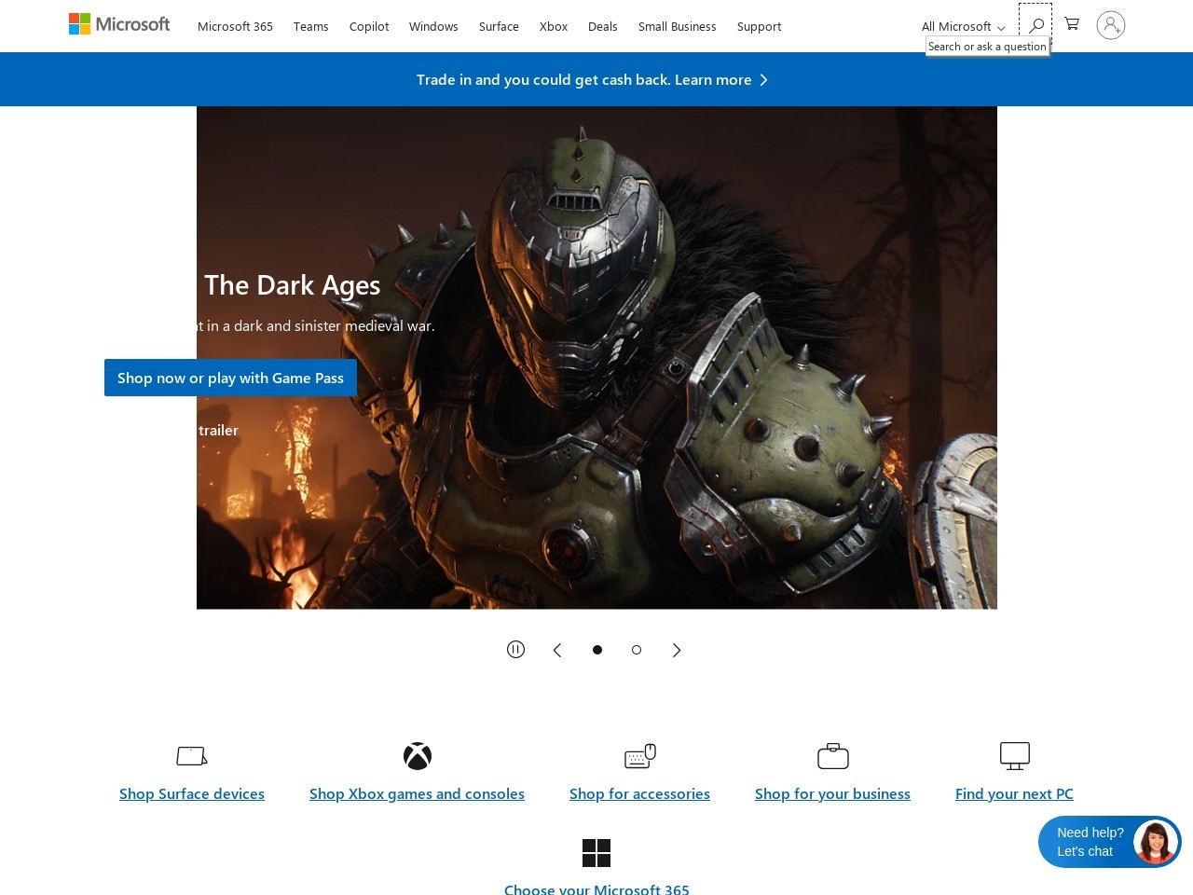This screenshot has height=895, width=1193.
Task: Click the Surface device icon
Action: tap(192, 756)
